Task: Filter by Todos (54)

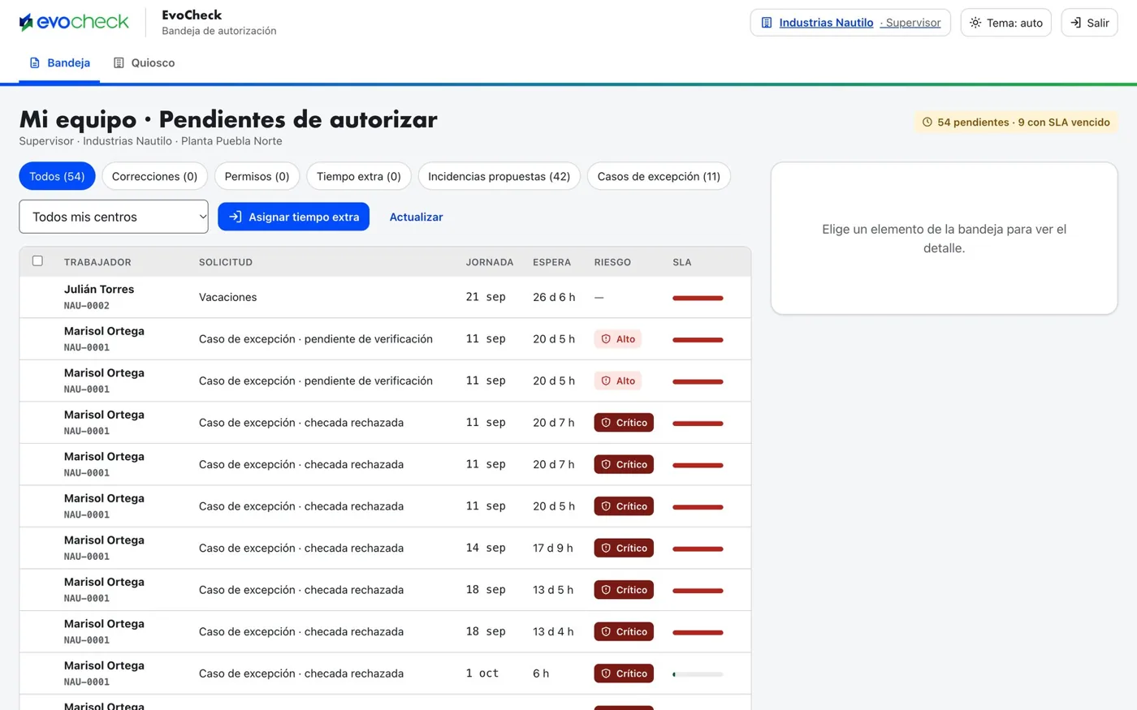Action: [57, 176]
